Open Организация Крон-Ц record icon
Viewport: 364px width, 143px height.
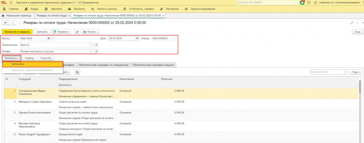(x=96, y=45)
